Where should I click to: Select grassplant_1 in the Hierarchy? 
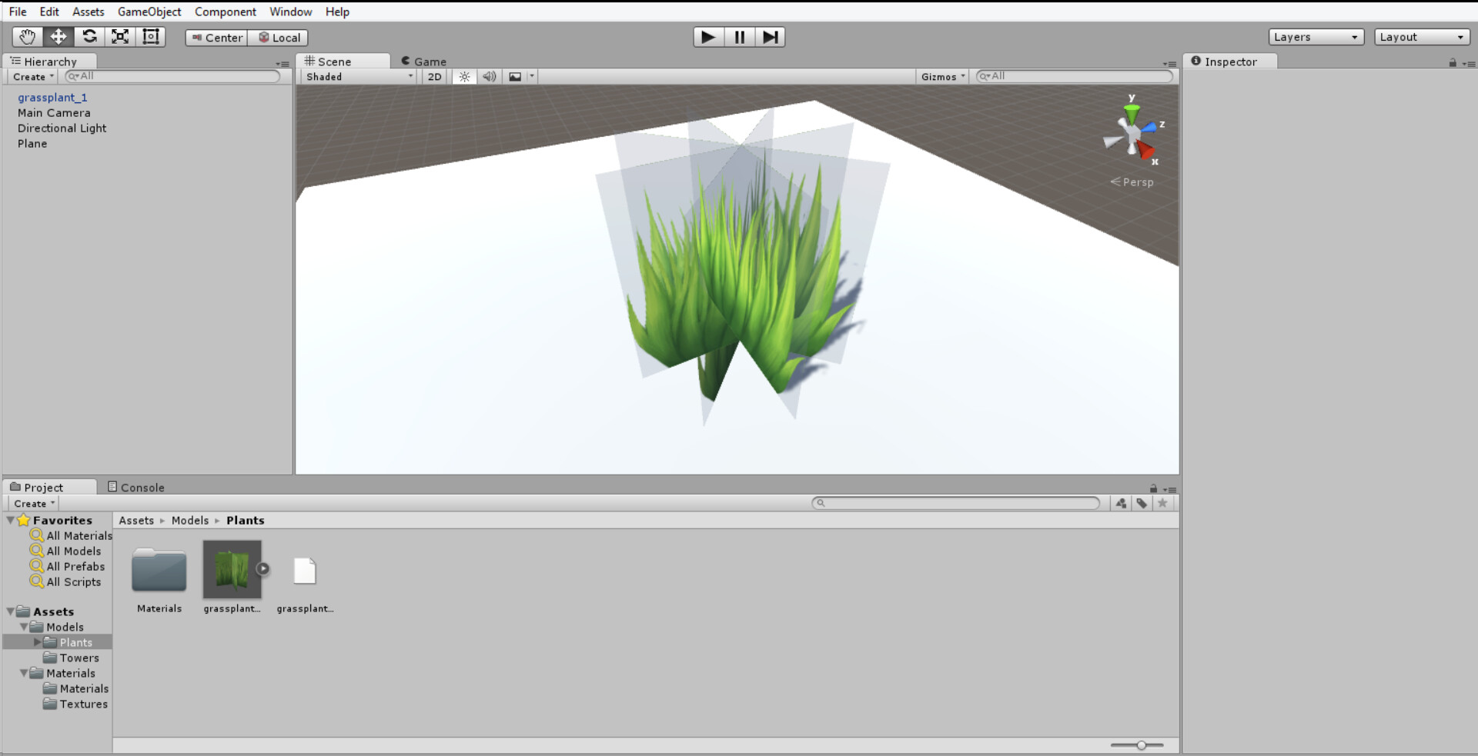pyautogui.click(x=52, y=98)
